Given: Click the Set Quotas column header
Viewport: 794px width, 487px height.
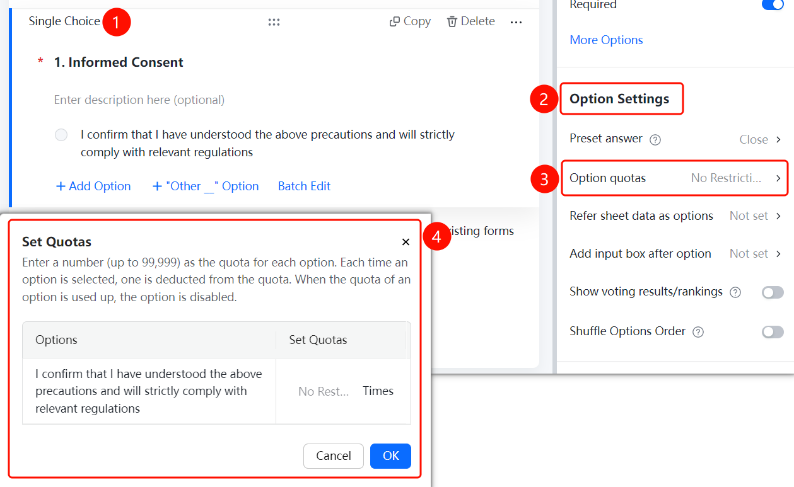Looking at the screenshot, I should pos(318,340).
